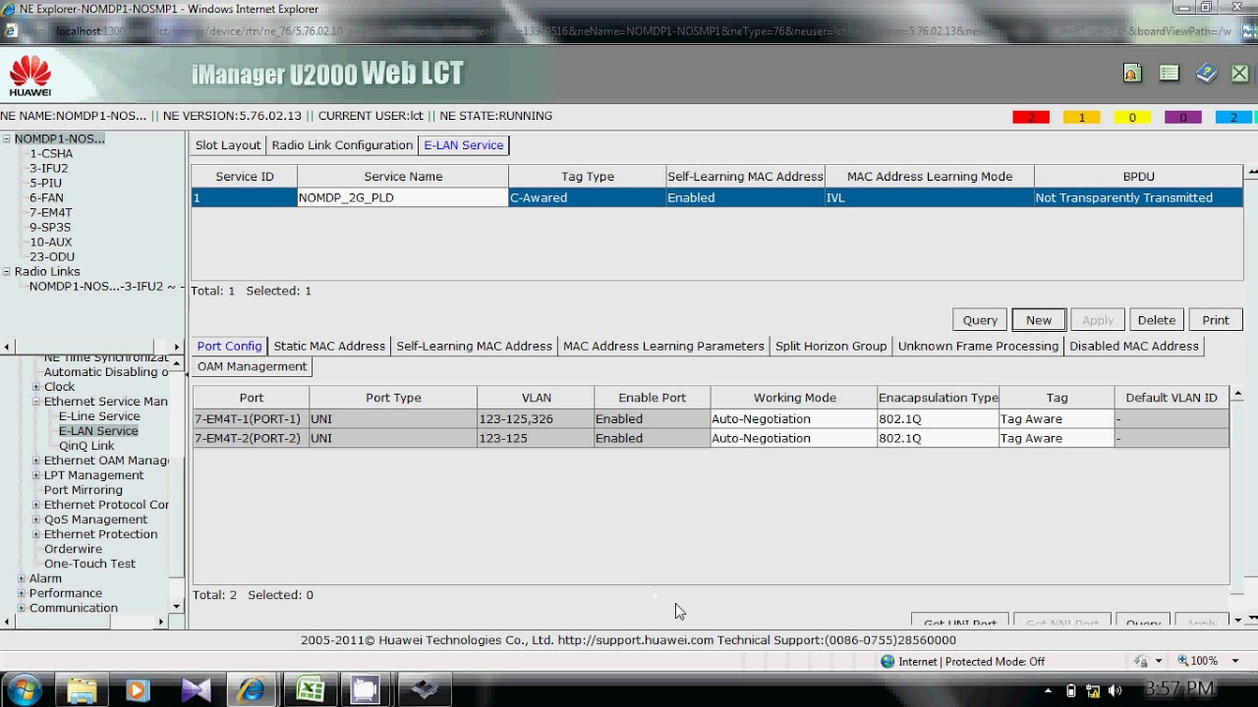Select the Port Config tab
1258x707 pixels.
(x=229, y=346)
